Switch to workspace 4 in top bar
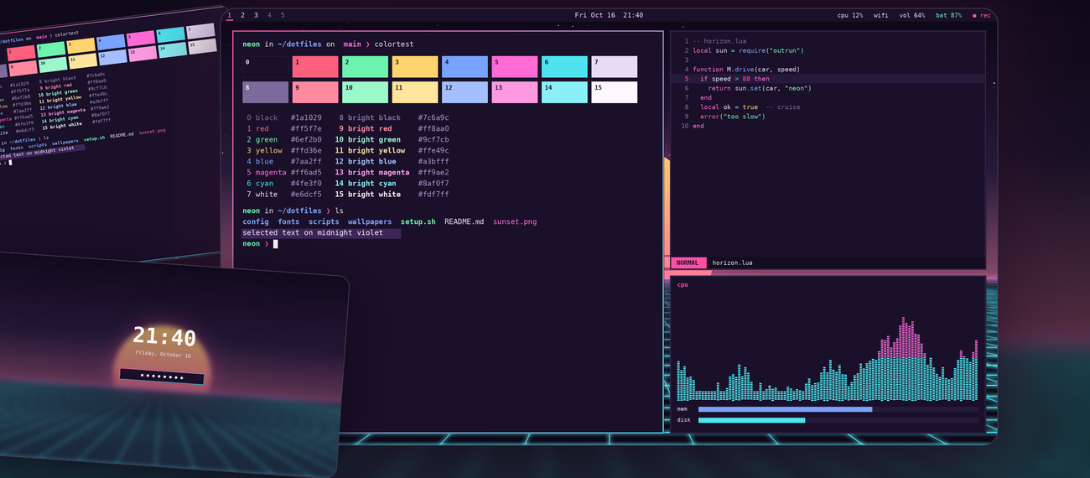Screen dimensions: 1090x478 269,15
